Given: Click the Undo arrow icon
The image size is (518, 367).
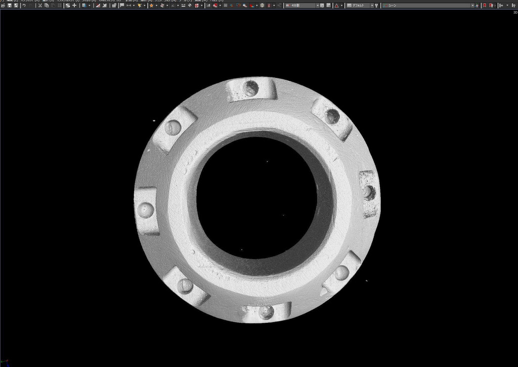Looking at the screenshot, I should [x=23, y=6].
